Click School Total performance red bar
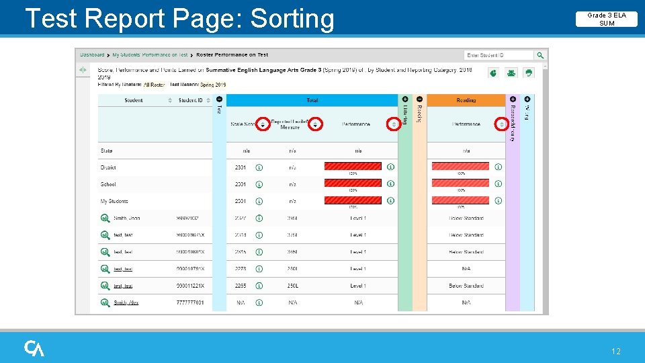The height and width of the screenshot is (363, 645). pyautogui.click(x=353, y=183)
